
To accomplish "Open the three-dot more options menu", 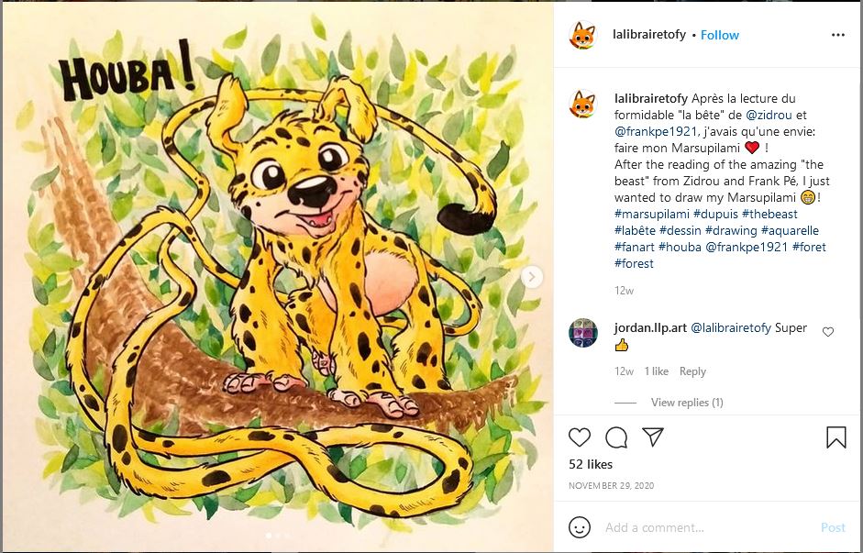I will tap(837, 35).
